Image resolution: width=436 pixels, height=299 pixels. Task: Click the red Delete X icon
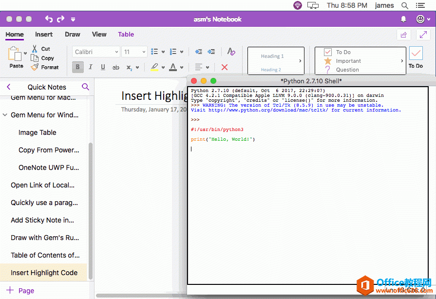click(225, 67)
